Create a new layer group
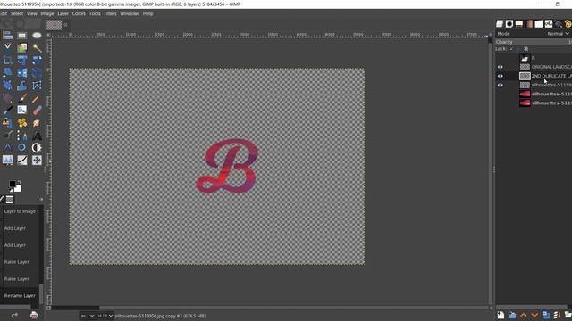 (x=512, y=315)
